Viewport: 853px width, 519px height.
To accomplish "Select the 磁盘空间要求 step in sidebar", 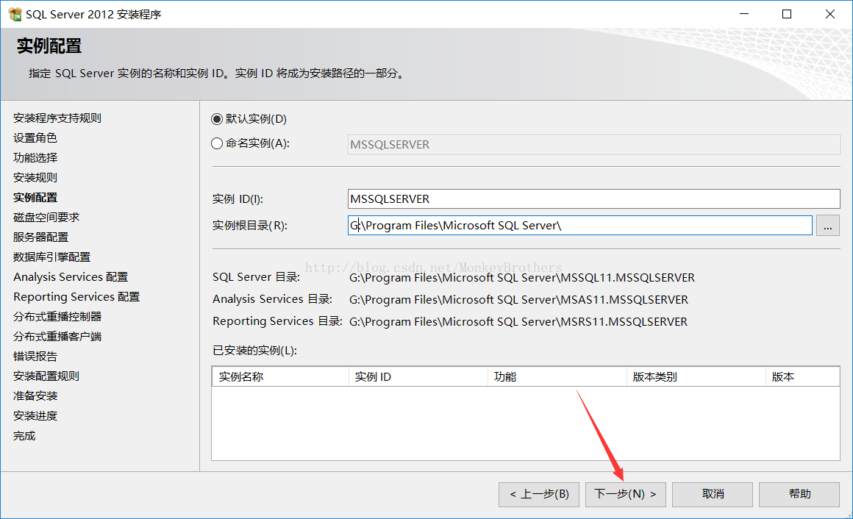I will (x=46, y=218).
